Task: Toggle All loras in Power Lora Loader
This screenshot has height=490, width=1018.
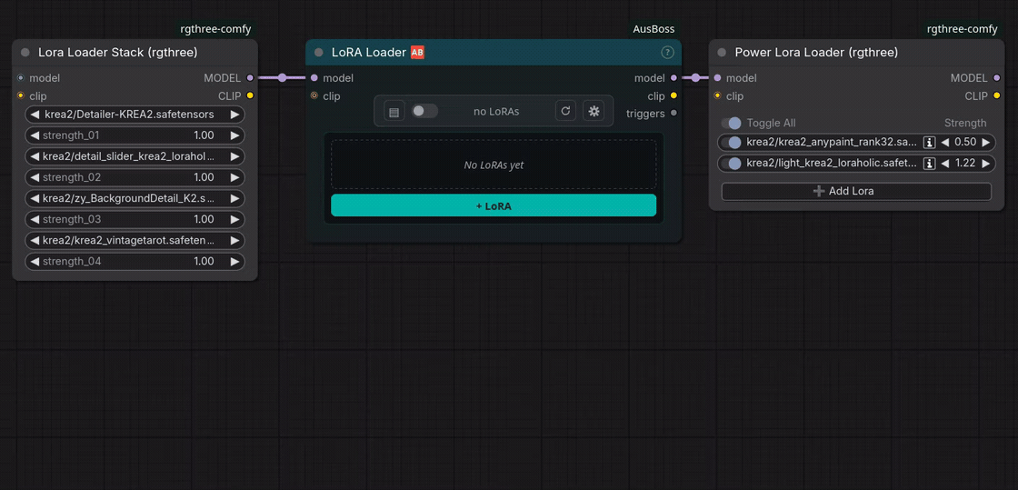Action: [x=731, y=124]
